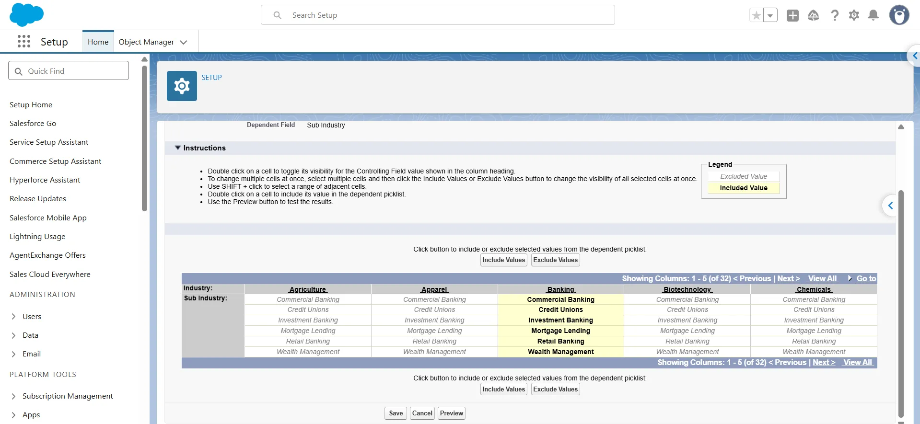Select Mortgage Lending cell under Apparel
The height and width of the screenshot is (424, 920).
click(x=434, y=331)
